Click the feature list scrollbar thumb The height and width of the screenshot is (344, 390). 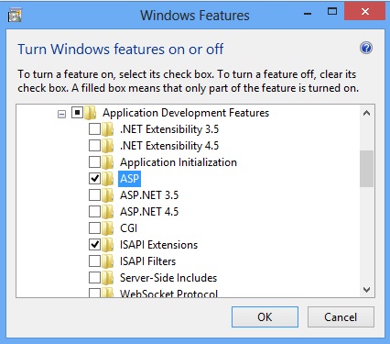coord(366,169)
